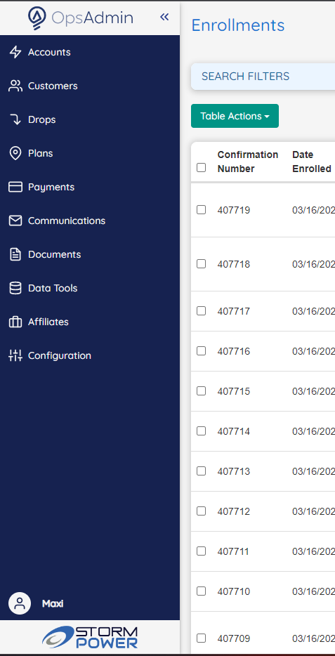The height and width of the screenshot is (656, 335).
Task: Click the Accounts lightning bolt icon
Action: [15, 52]
